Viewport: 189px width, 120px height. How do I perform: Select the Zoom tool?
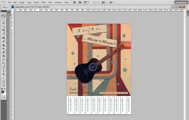(x=4, y=85)
